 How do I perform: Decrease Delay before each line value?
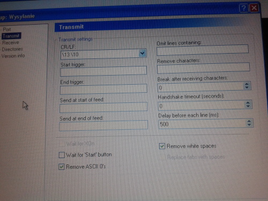click(249, 125)
